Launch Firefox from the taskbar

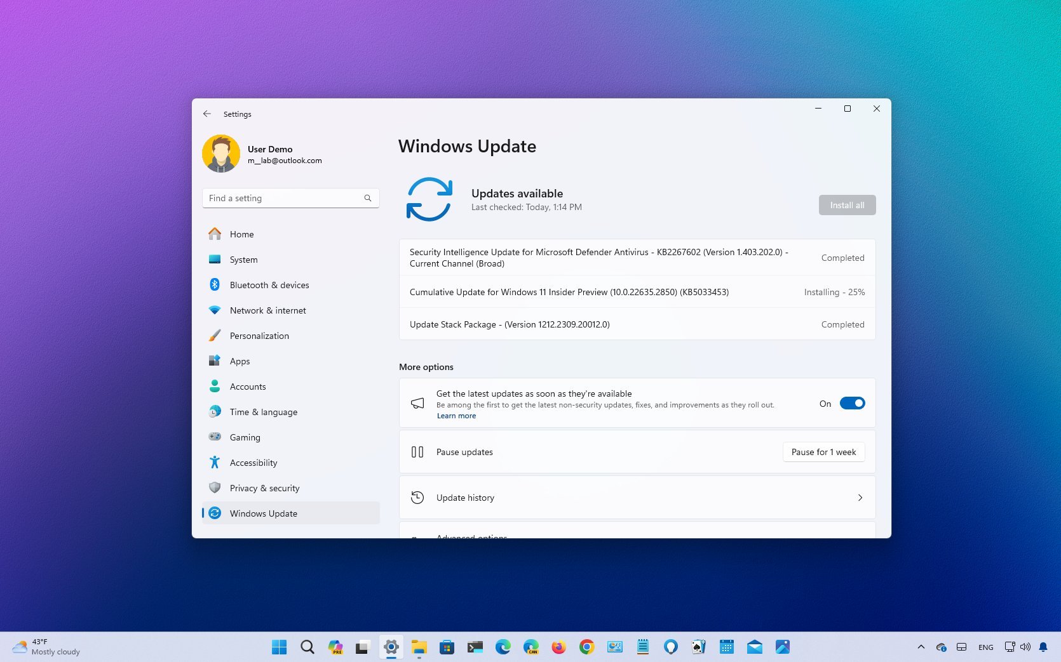tap(558, 647)
